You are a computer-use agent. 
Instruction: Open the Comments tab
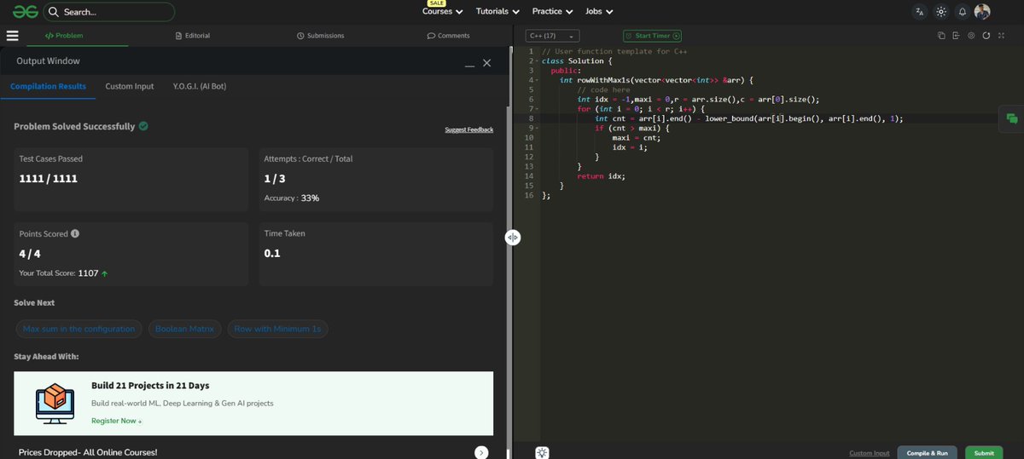coord(448,36)
